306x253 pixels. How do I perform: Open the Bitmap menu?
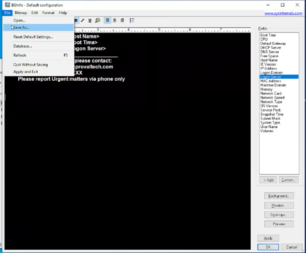21,13
